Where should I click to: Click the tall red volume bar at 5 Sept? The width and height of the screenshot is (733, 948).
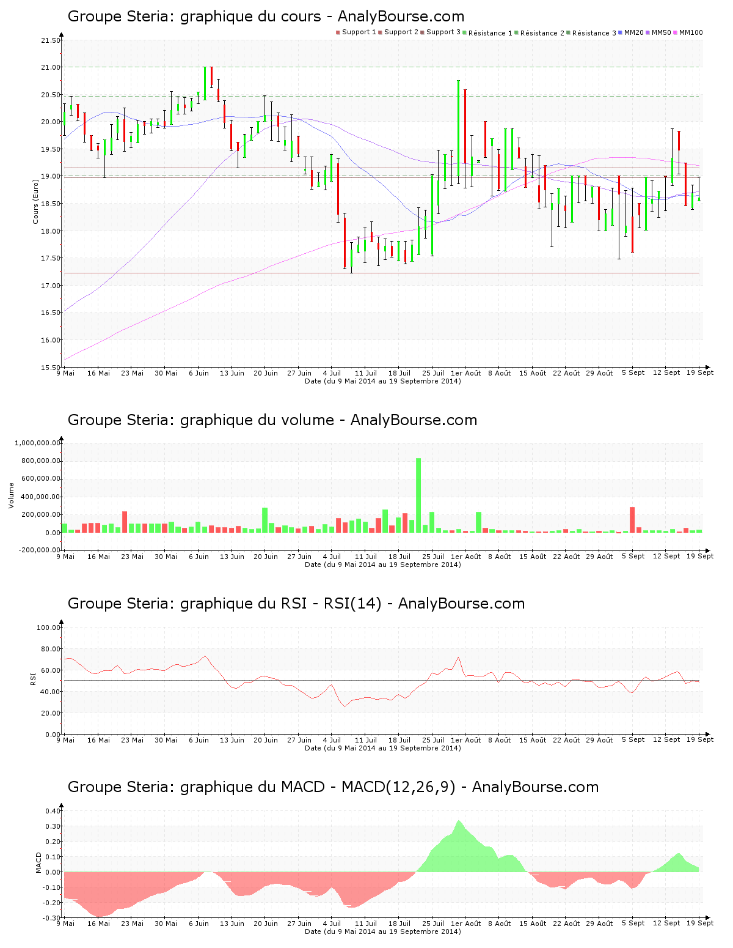coord(632,520)
